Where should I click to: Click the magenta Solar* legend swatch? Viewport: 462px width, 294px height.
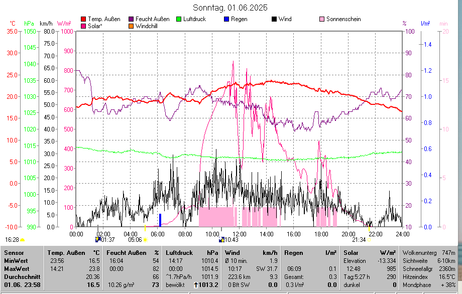pos(83,26)
